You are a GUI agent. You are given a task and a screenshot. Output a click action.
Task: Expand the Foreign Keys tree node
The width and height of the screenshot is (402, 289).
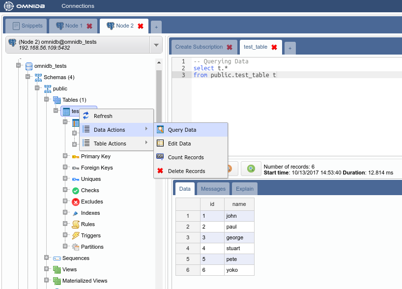coord(65,168)
